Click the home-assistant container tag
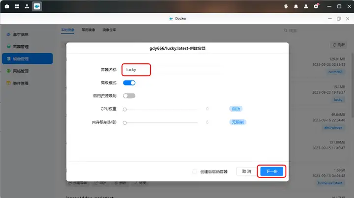This screenshot has width=354, height=198. point(330,183)
